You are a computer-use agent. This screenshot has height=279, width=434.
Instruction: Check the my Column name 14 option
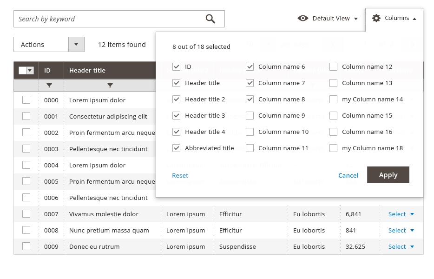pos(333,100)
